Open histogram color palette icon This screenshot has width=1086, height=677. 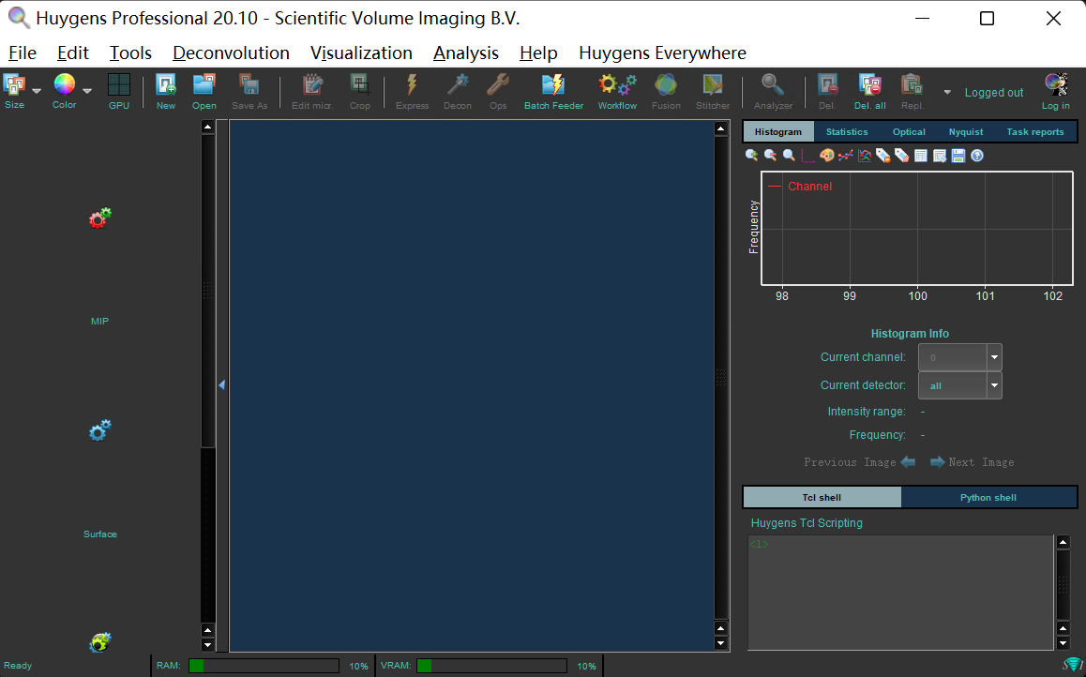(826, 156)
